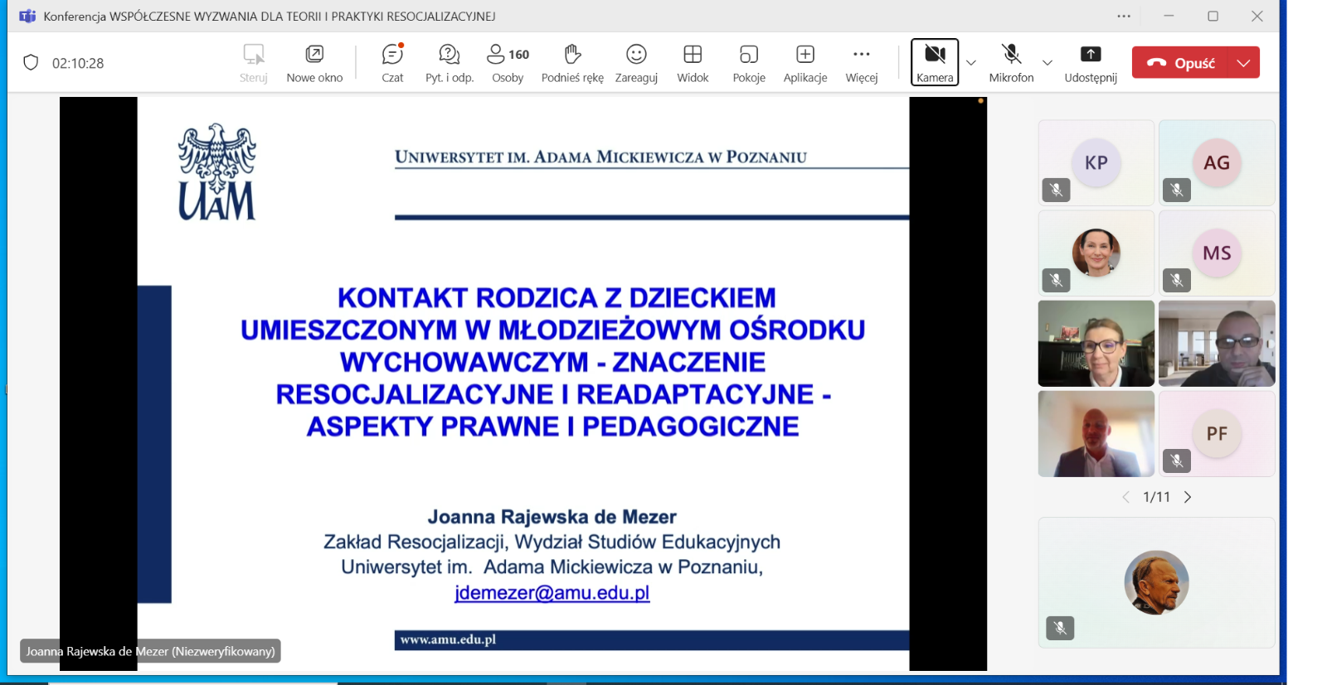
Task: Open Zareaguj reactions menu
Action: (636, 63)
